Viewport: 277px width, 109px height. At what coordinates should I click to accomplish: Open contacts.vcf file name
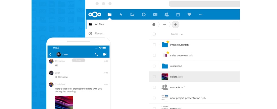[177, 87]
